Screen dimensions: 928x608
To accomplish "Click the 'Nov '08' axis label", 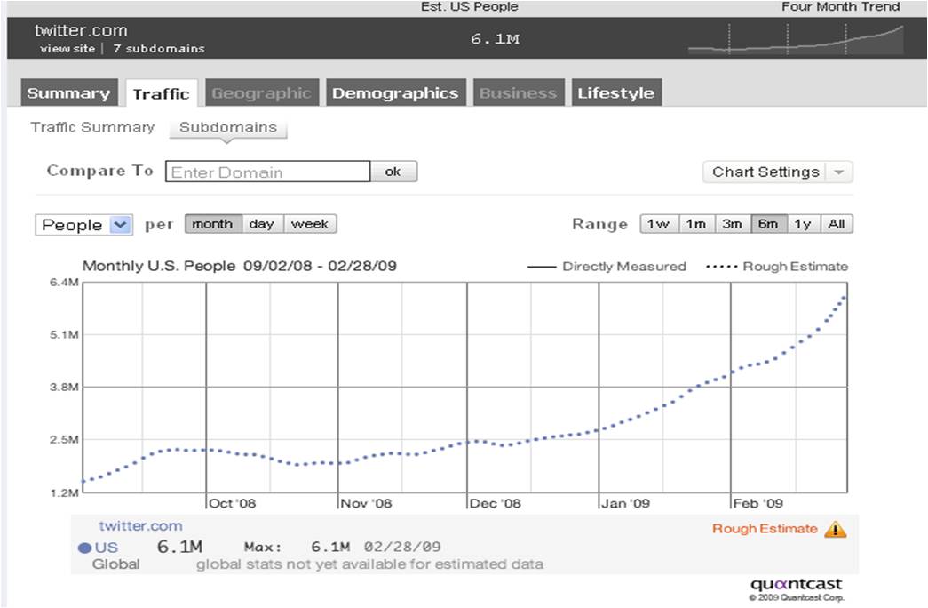I will click(367, 504).
